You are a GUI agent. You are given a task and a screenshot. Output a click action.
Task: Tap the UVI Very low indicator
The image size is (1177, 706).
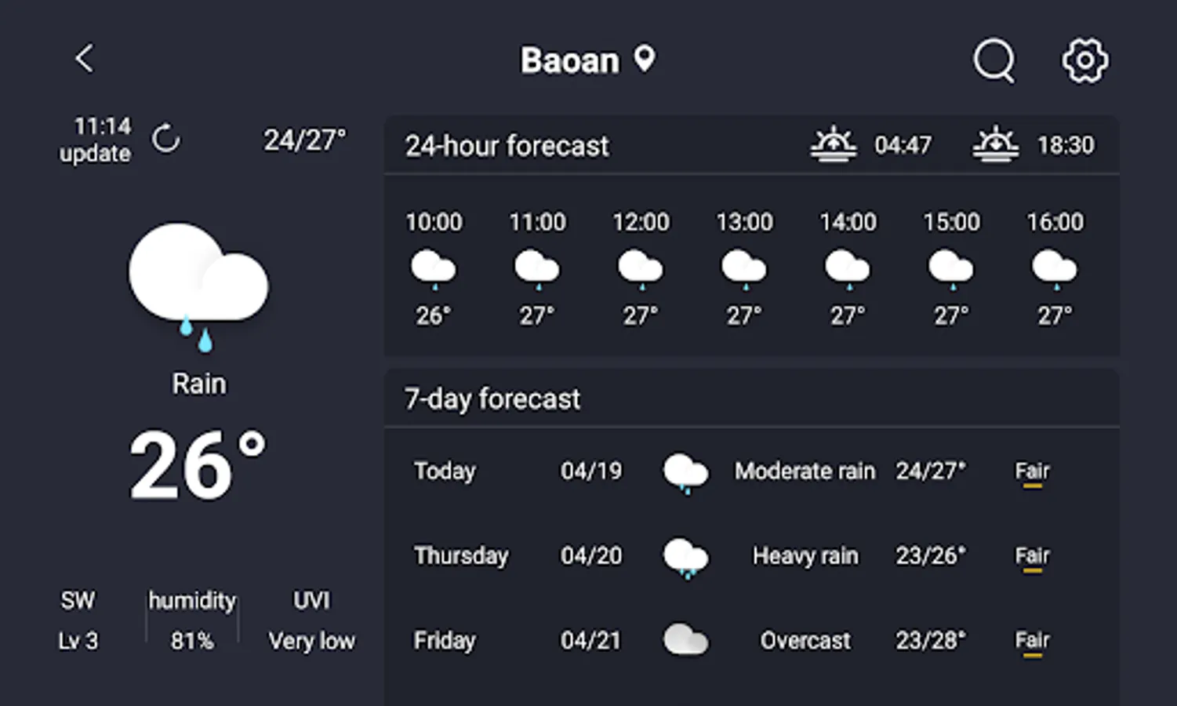(311, 620)
